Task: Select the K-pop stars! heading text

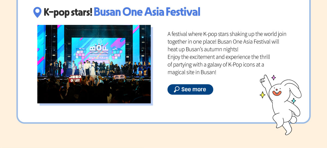Action: point(68,12)
